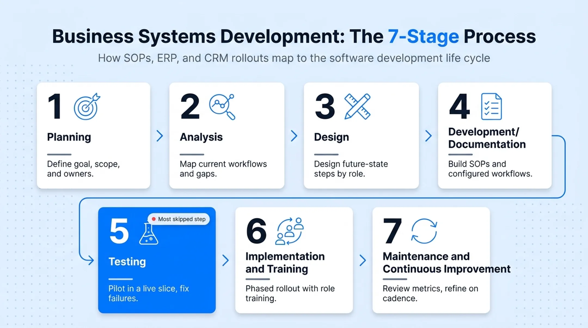The height and width of the screenshot is (328, 588).
Task: Click the large number 1 on Planning card
Action: point(55,106)
